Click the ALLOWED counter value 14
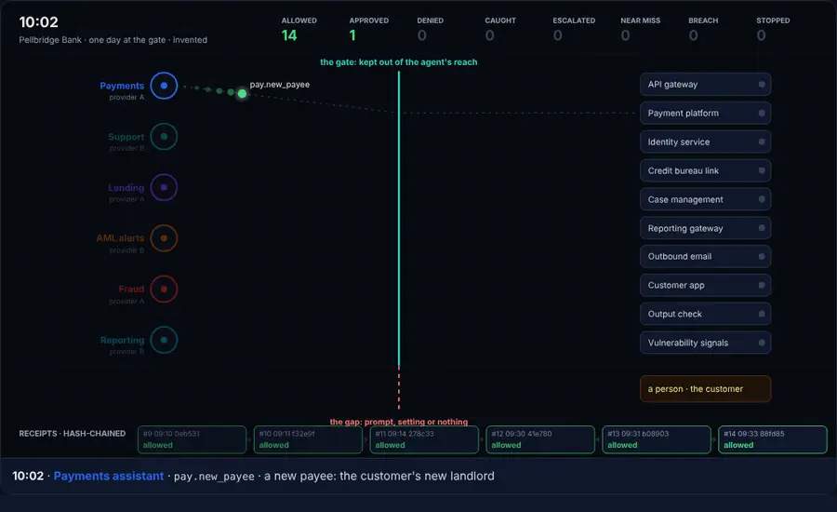Screen dimensions: 837x512 pyautogui.click(x=289, y=35)
